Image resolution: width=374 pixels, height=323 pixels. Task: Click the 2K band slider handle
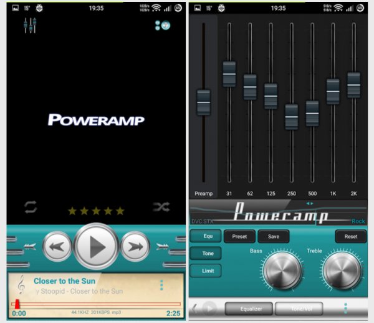coord(353,85)
